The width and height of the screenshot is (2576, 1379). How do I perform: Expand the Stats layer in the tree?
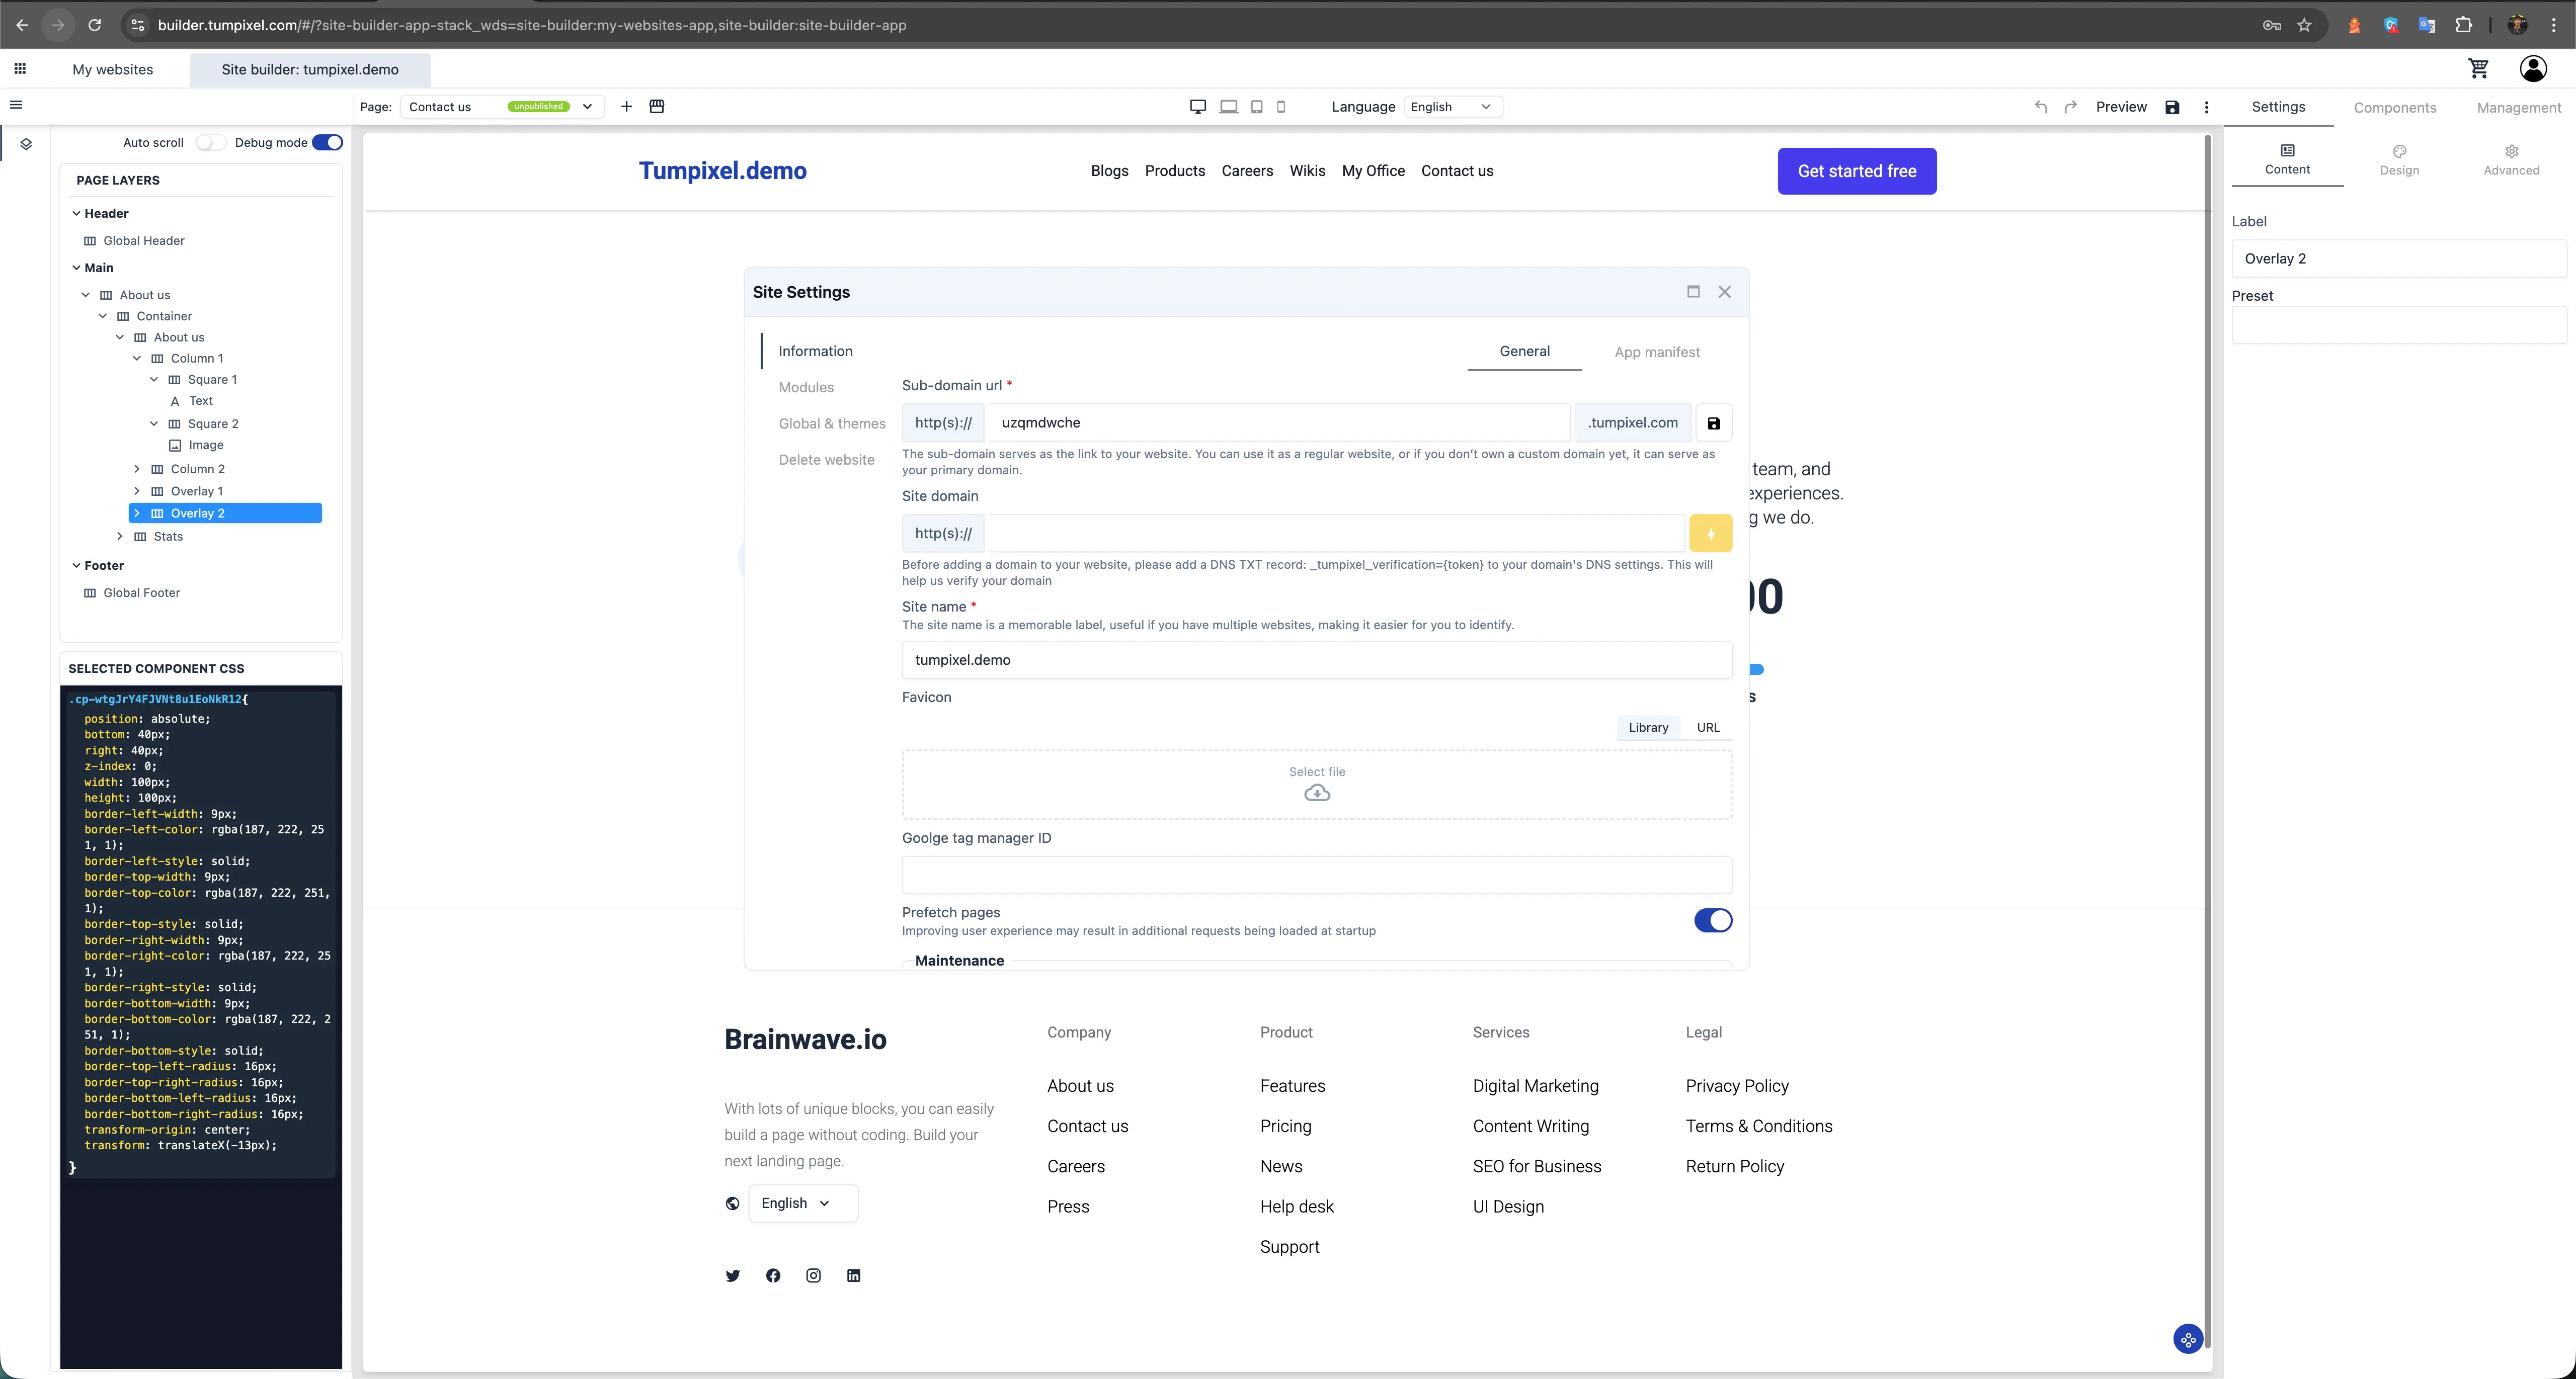(120, 537)
